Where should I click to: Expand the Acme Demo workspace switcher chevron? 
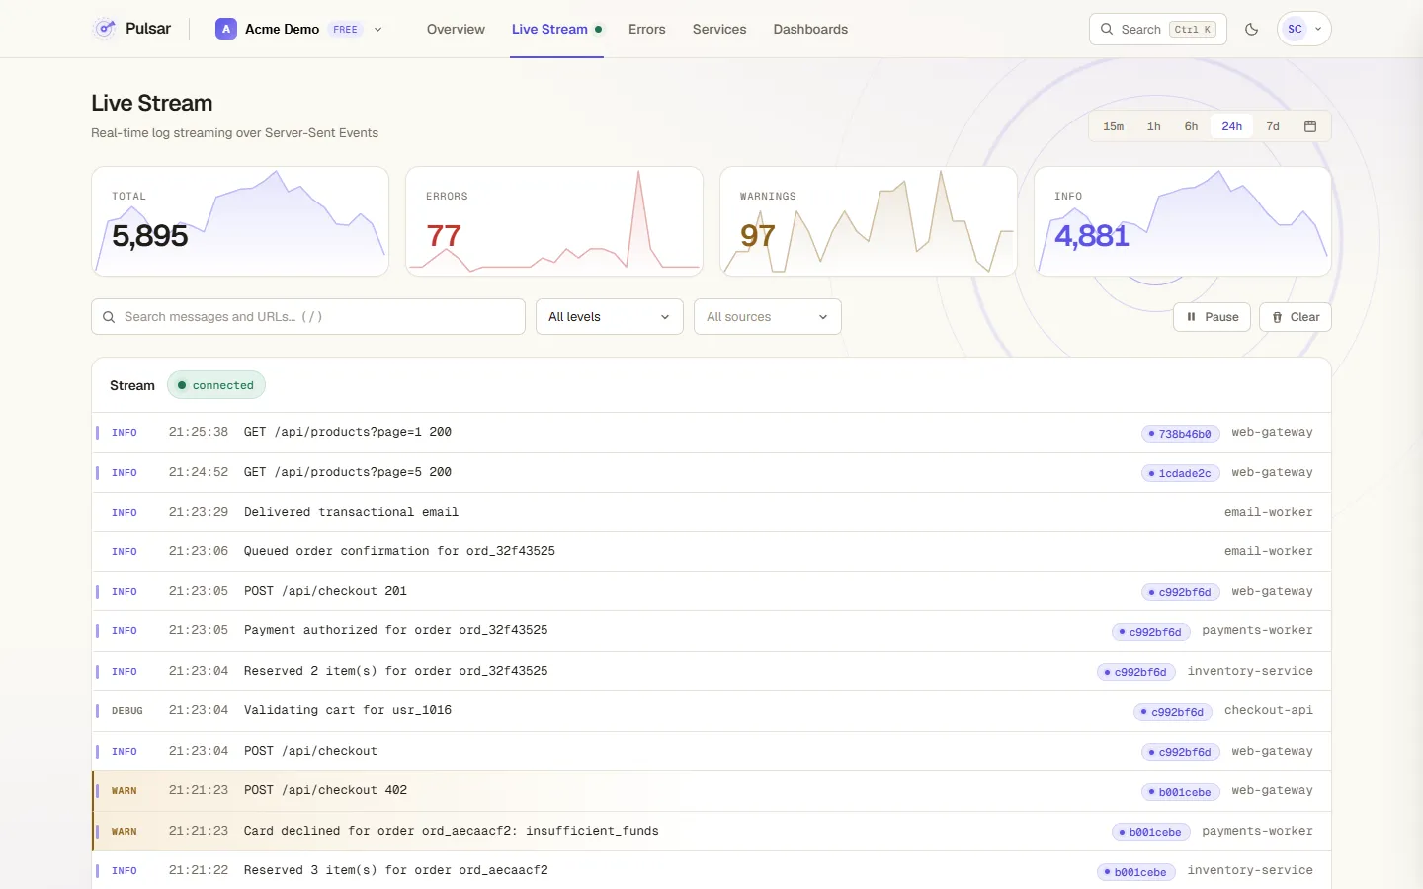[377, 30]
